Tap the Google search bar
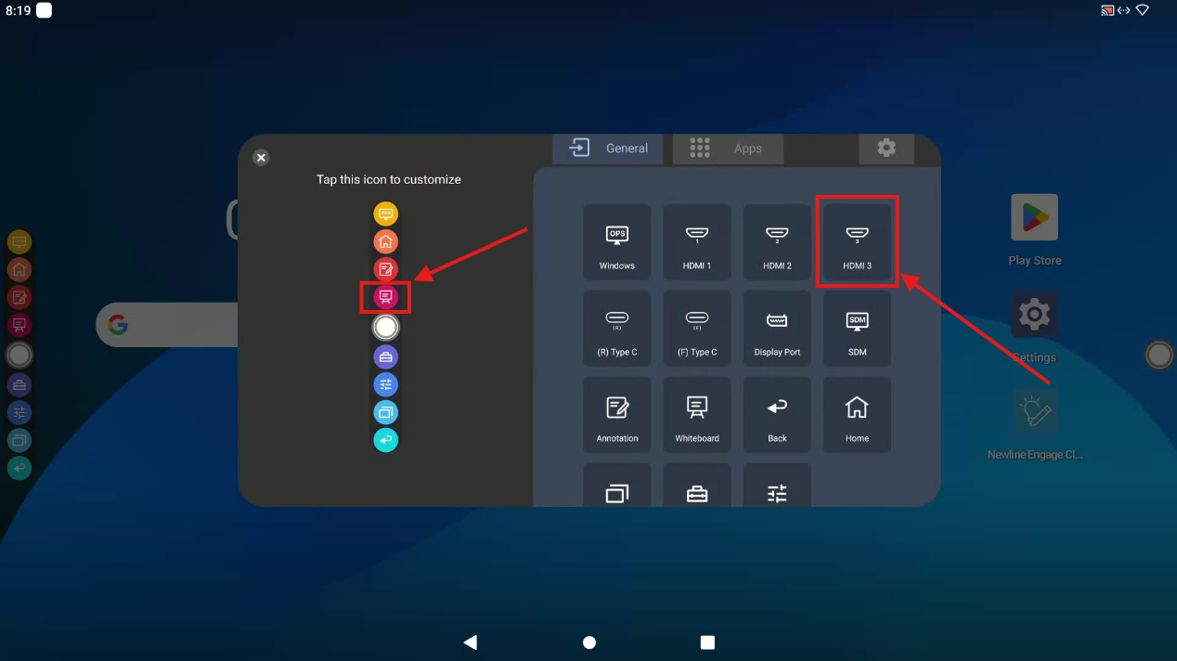1177x661 pixels. pyautogui.click(x=167, y=325)
